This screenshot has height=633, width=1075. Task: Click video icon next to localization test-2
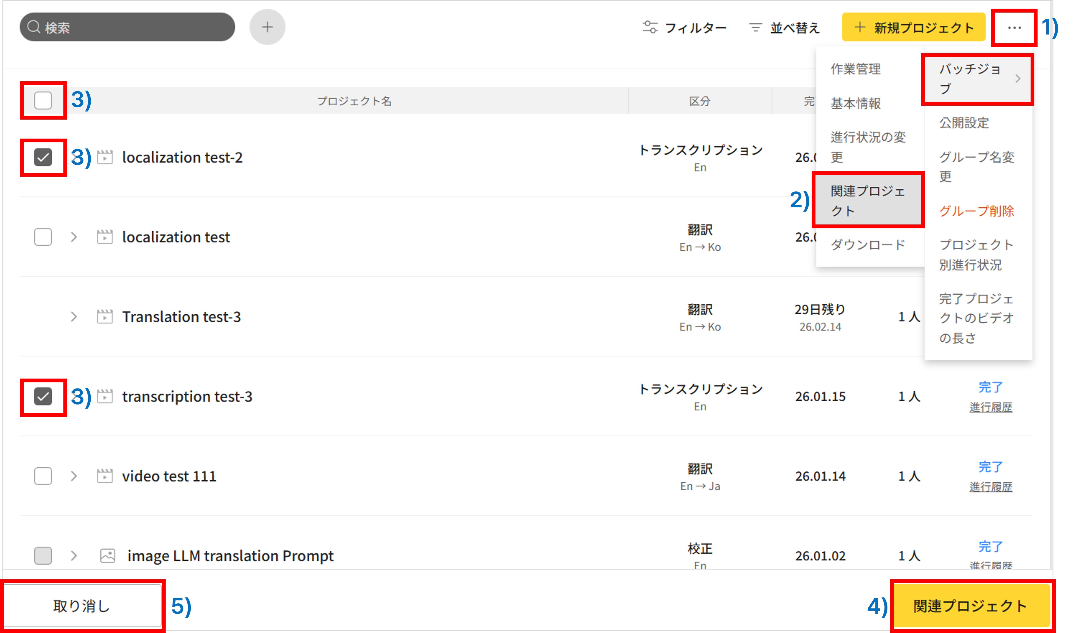(105, 157)
